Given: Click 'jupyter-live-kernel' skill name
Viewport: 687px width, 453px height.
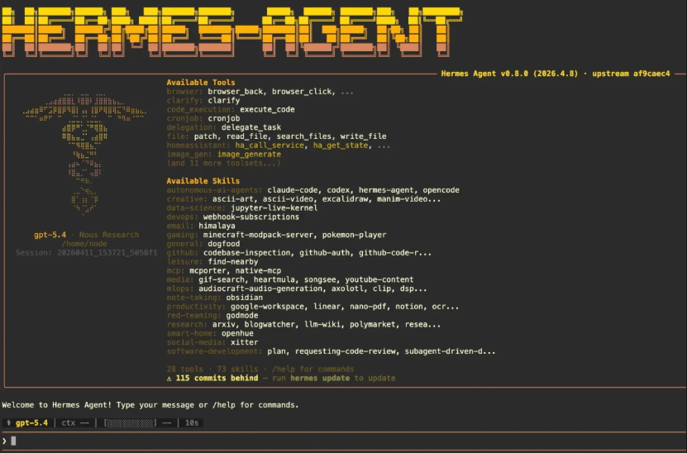Looking at the screenshot, I should coord(274,208).
